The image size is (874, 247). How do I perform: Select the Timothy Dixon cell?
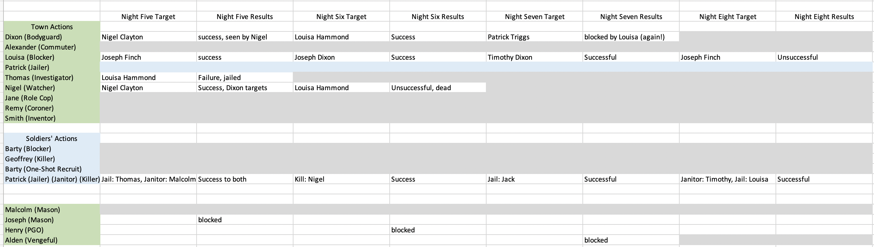coord(510,57)
